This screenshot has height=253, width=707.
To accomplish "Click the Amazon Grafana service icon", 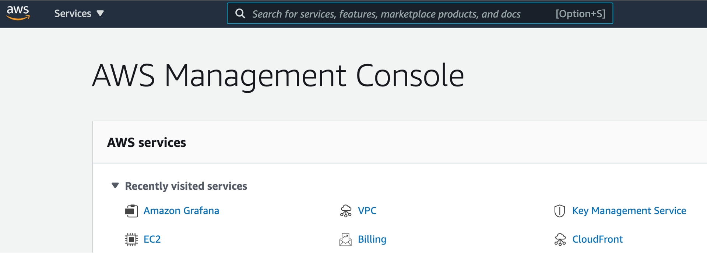I will 131,211.
